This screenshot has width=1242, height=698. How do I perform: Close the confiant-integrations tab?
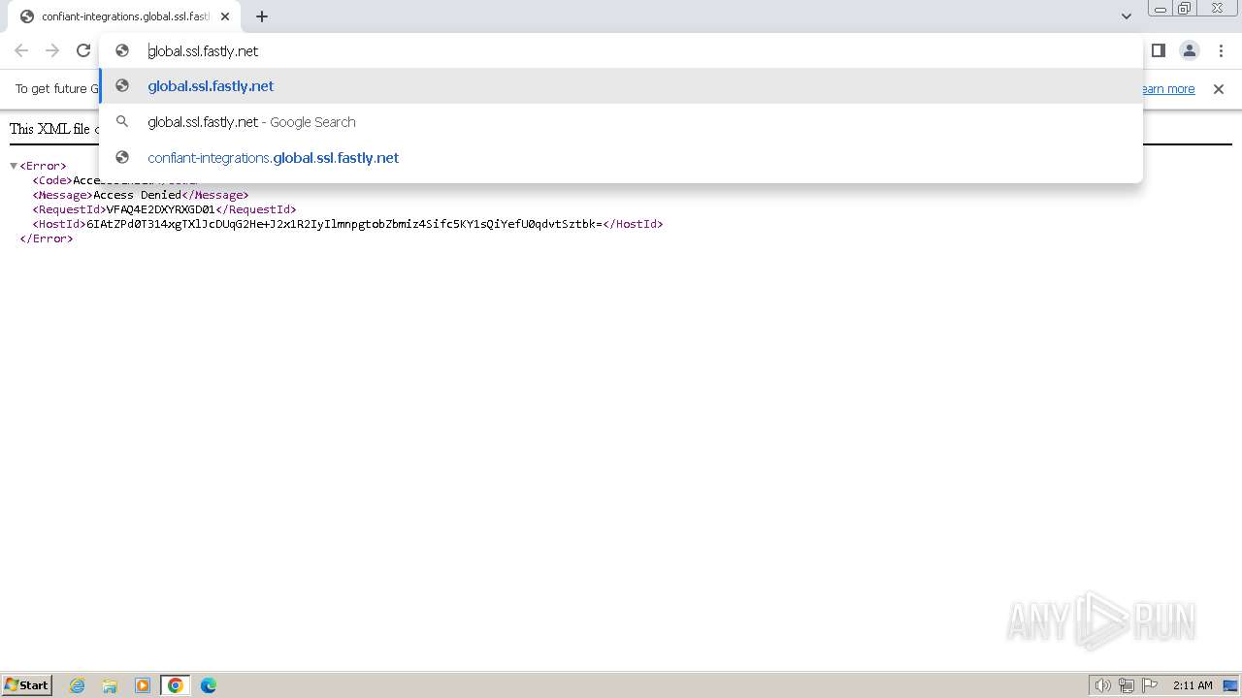[225, 16]
